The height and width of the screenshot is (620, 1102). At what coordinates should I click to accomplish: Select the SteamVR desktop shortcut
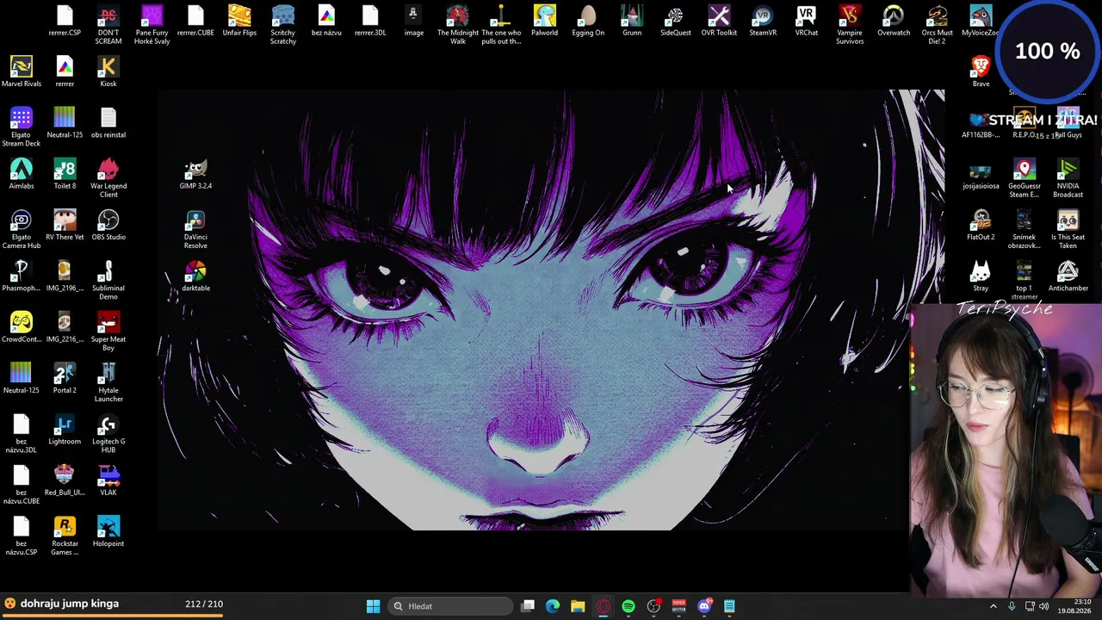(x=763, y=22)
